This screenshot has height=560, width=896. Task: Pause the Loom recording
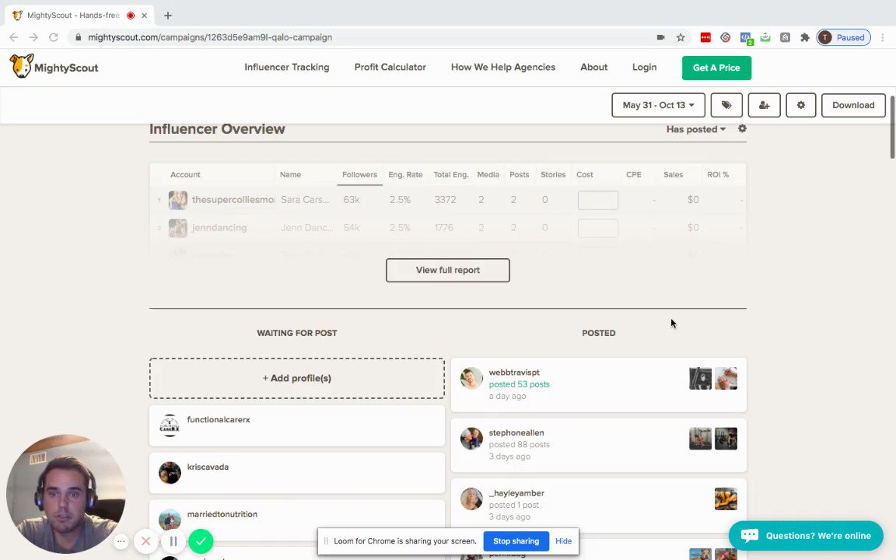coord(173,541)
